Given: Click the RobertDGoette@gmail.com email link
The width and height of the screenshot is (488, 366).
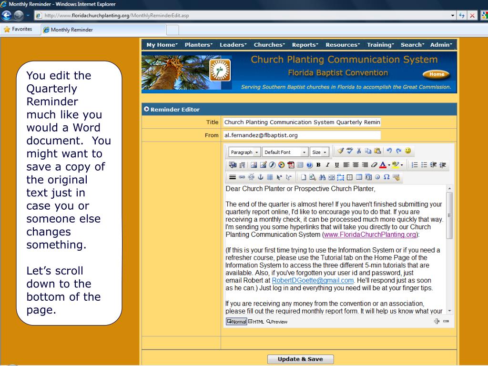Looking at the screenshot, I should (x=313, y=280).
